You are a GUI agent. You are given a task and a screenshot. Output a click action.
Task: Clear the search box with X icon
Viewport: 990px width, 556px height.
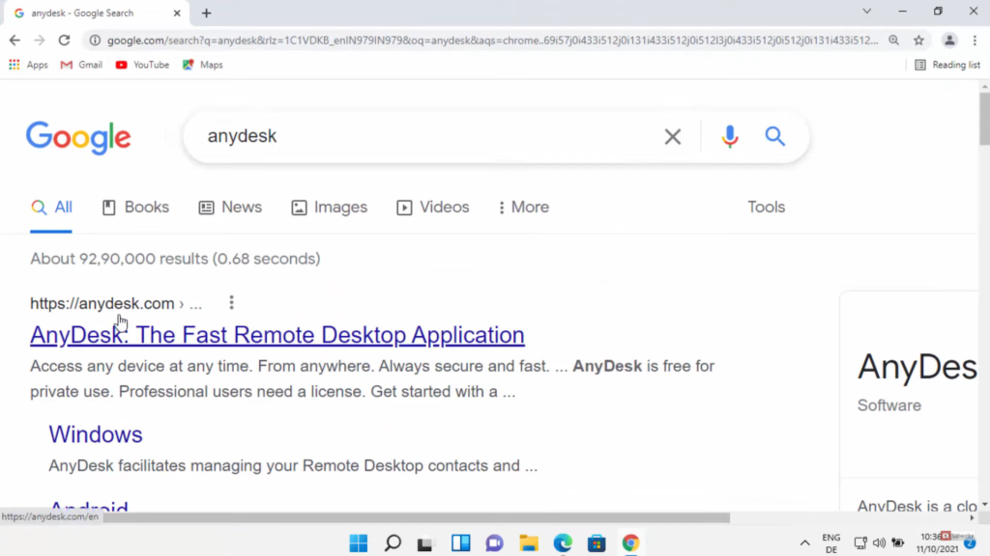(673, 137)
